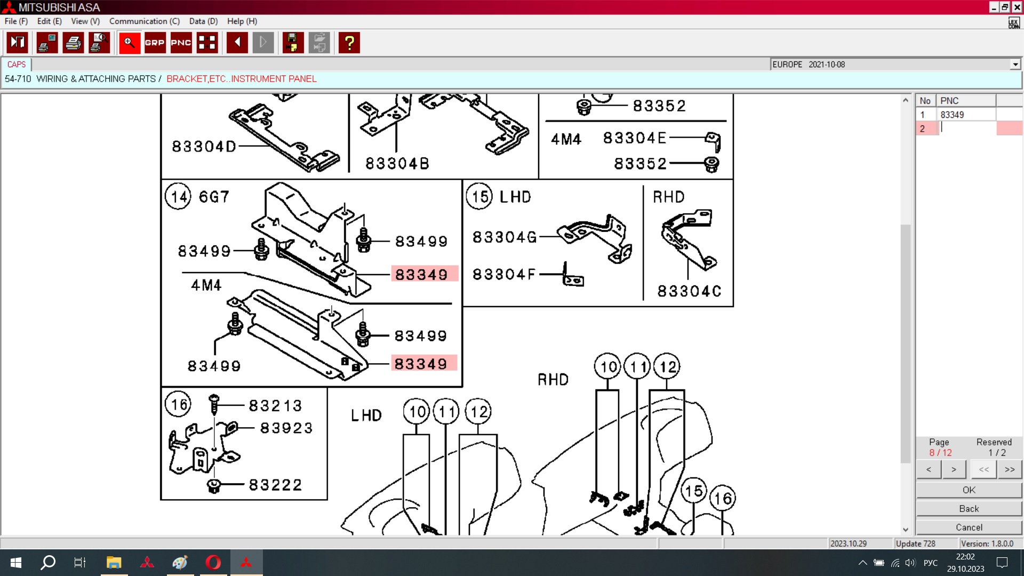Toggle the zoom magnifier tool

129,43
